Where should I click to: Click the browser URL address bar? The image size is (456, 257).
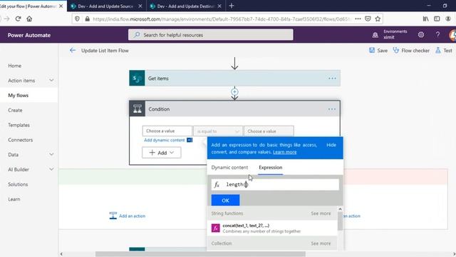[x=221, y=19]
